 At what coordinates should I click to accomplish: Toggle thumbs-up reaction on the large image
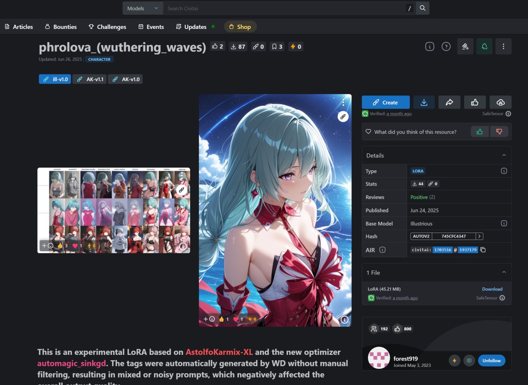pyautogui.click(x=224, y=319)
